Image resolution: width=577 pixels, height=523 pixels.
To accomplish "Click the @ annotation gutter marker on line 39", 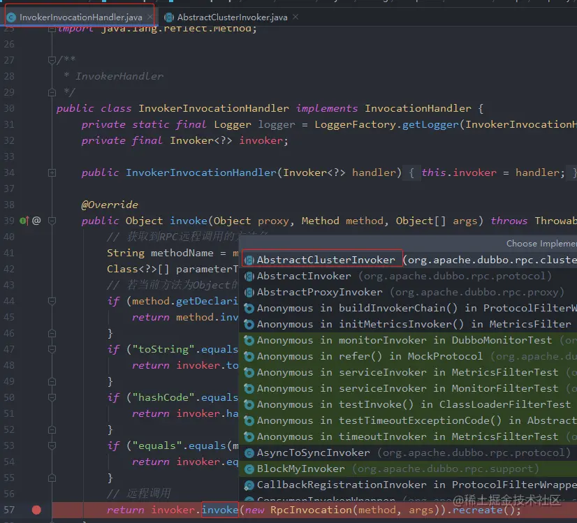I will pos(36,221).
